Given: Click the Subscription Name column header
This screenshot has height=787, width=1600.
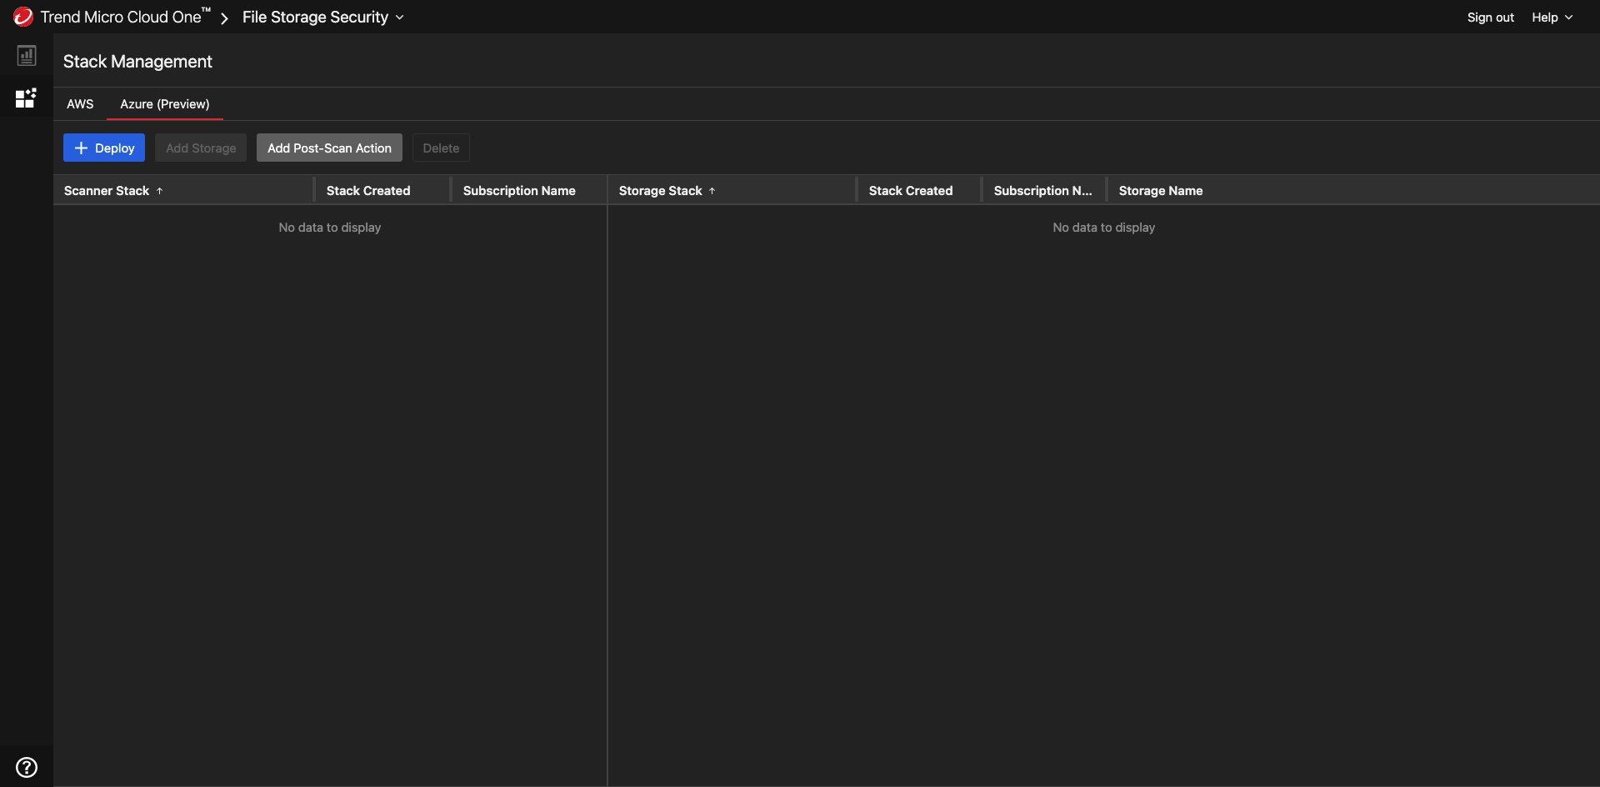Looking at the screenshot, I should coord(519,191).
